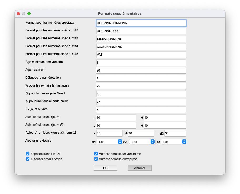Click the '+ x jours ouvrés' field

coord(141,110)
